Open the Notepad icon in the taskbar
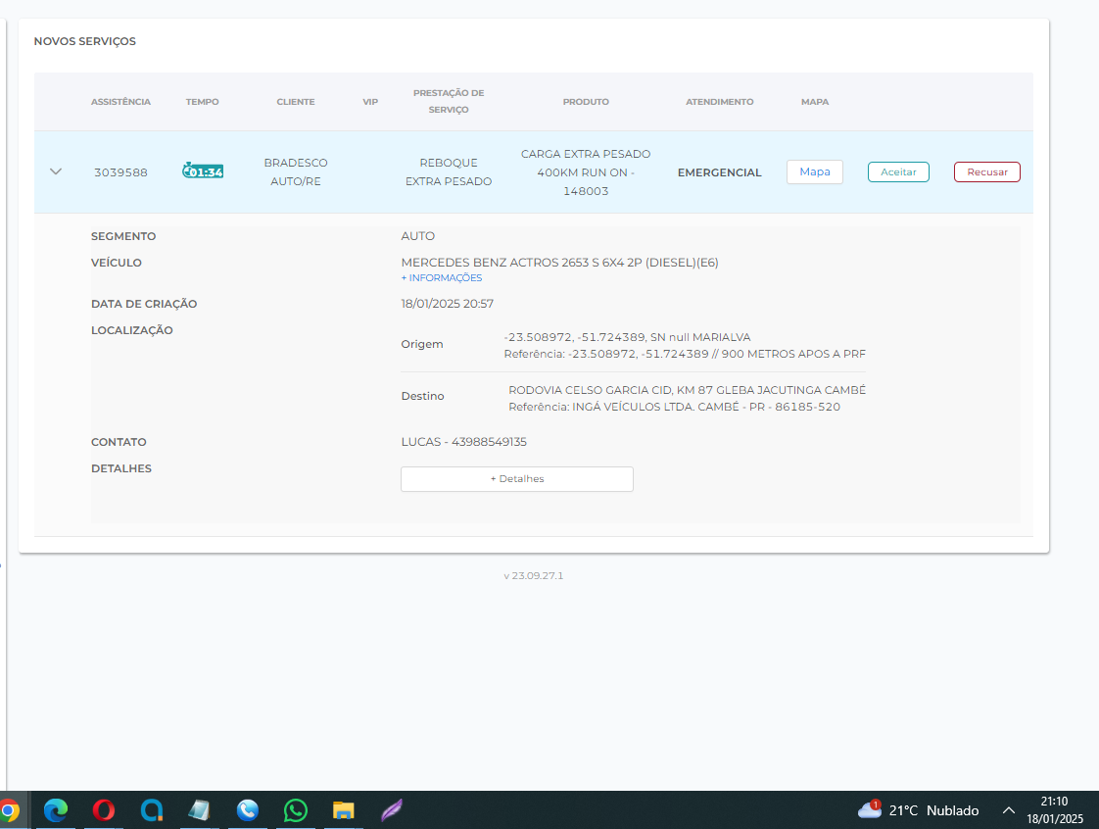 click(200, 810)
